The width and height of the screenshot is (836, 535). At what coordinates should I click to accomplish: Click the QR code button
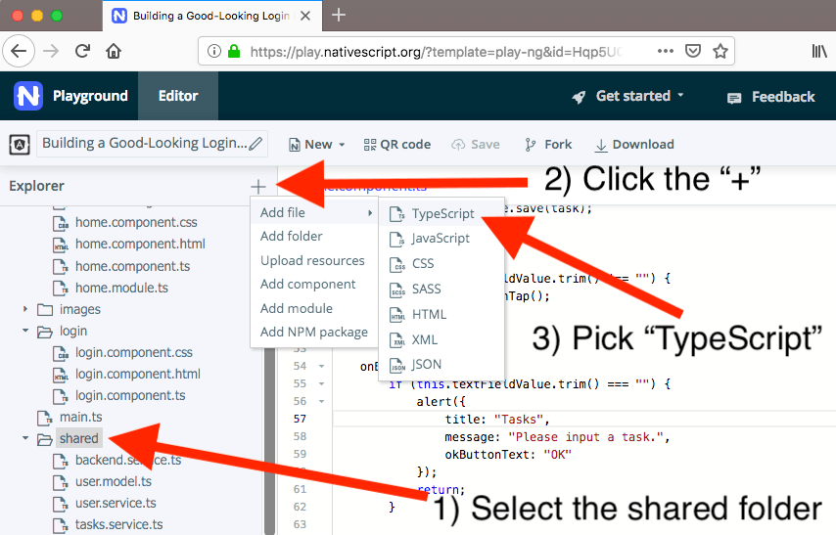396,144
